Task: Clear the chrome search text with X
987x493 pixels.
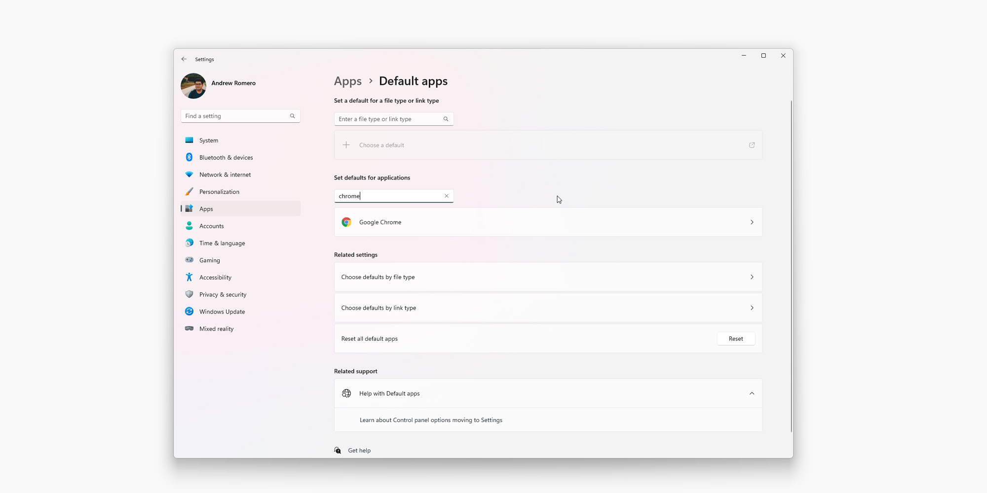Action: (447, 196)
